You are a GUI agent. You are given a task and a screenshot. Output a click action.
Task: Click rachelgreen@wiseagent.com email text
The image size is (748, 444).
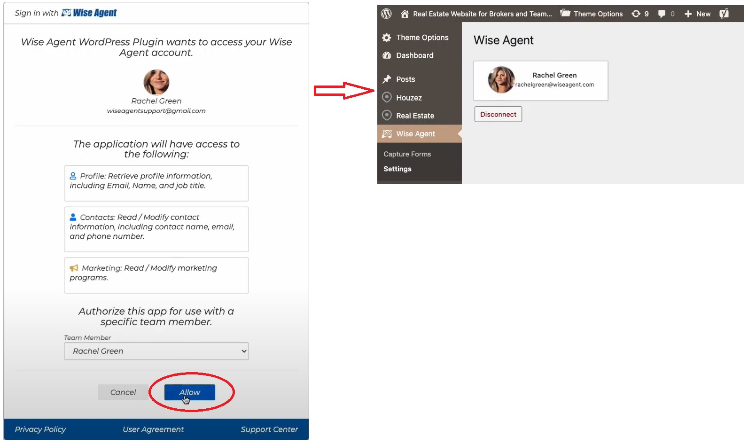pyautogui.click(x=554, y=85)
